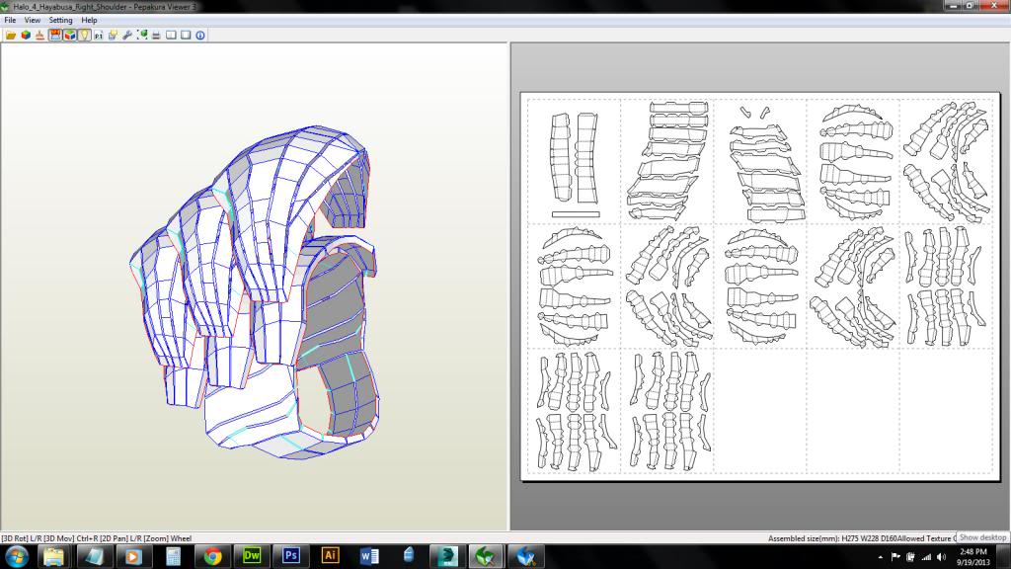The image size is (1011, 569).
Task: Select the single-pane window layout icon
Action: (186, 35)
